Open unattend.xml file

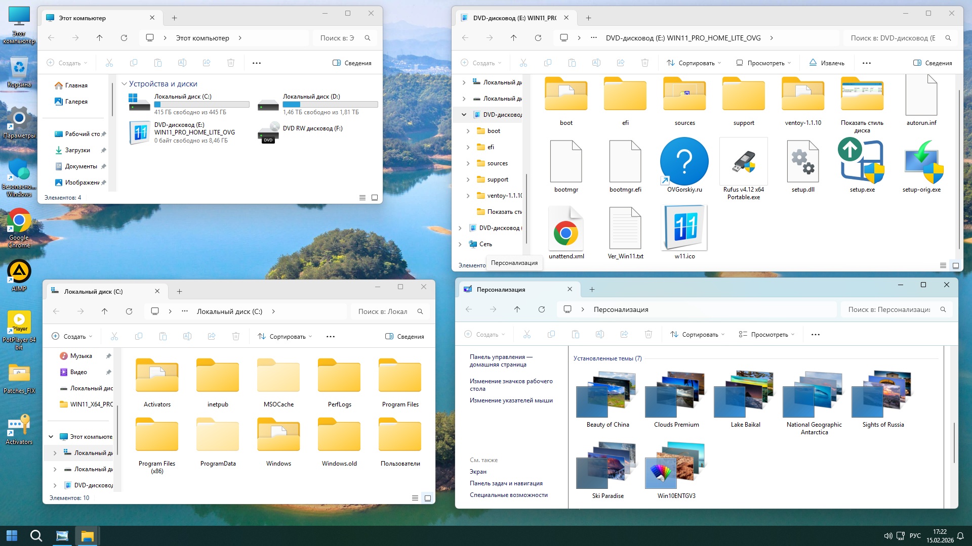(x=565, y=230)
